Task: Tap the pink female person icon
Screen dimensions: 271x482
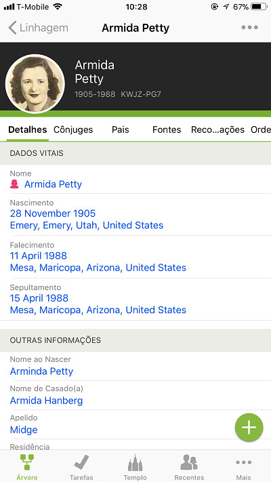Action: [14, 184]
